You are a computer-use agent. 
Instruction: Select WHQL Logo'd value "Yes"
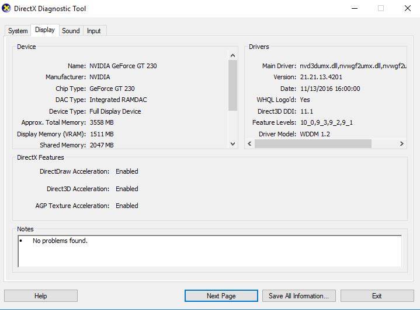[305, 100]
